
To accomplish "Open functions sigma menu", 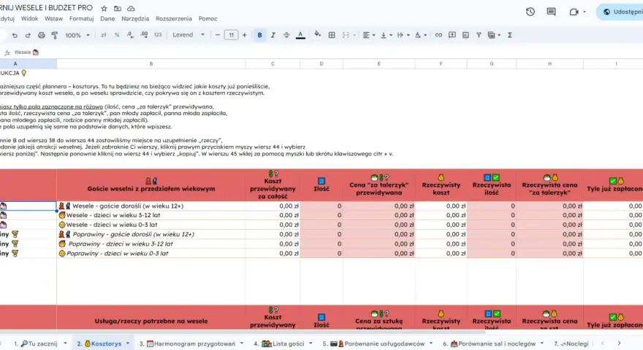I will pos(510,35).
